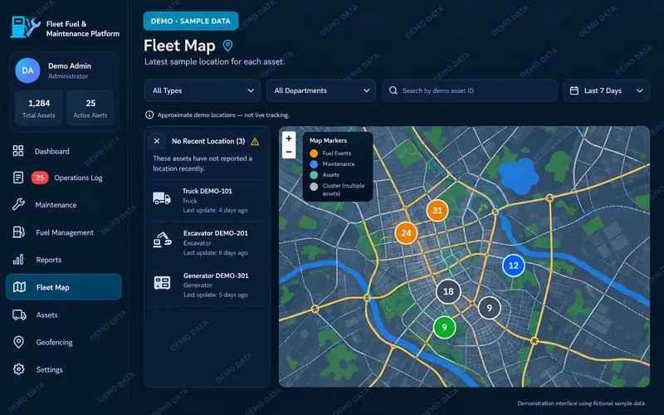The image size is (664, 415).
Task: Click the Assets truck icon in sidebar
Action: click(x=19, y=315)
